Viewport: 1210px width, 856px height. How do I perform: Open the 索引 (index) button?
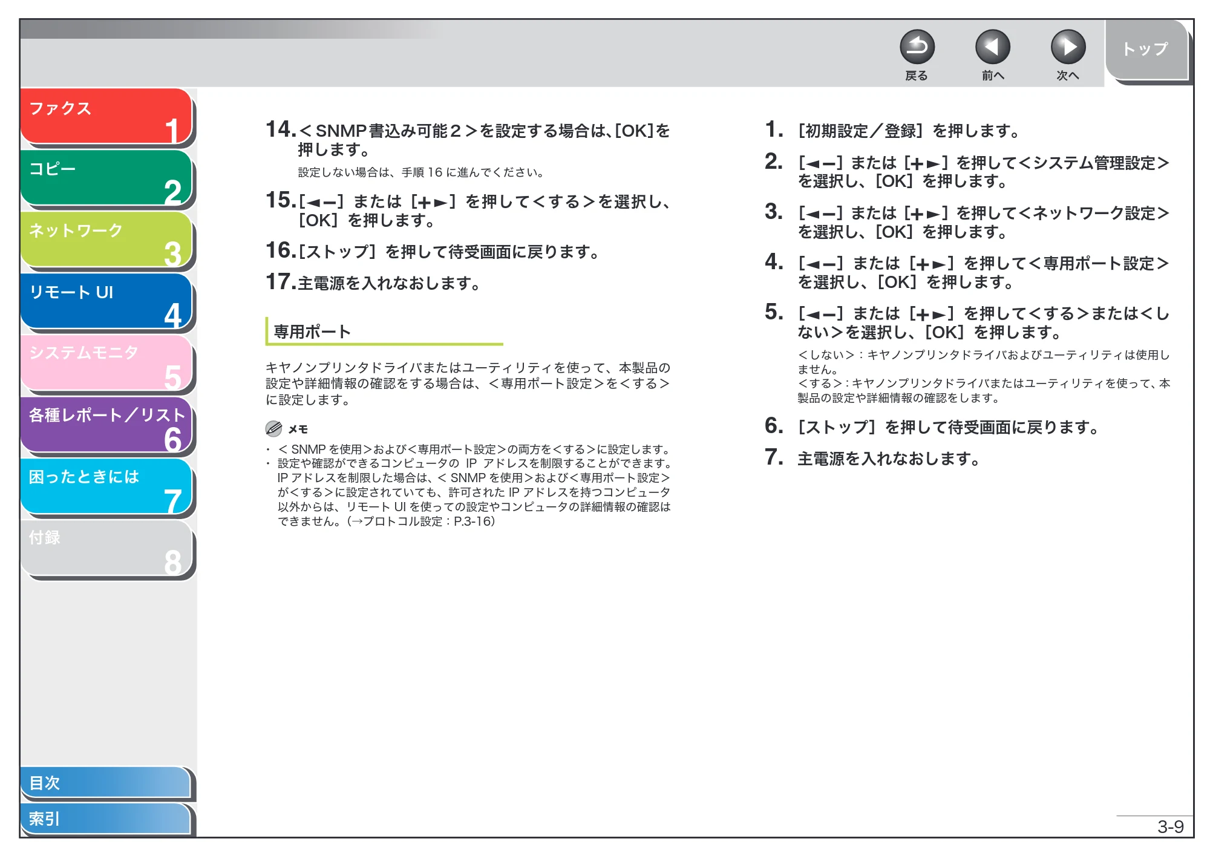tap(105, 818)
